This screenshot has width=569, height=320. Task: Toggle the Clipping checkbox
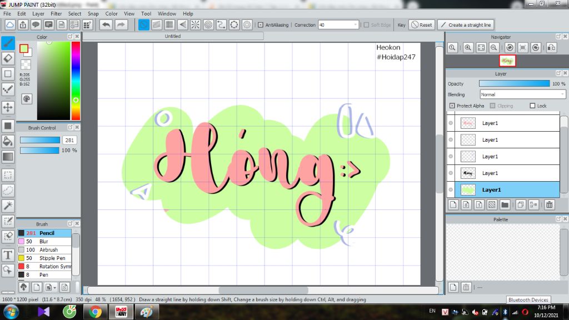492,106
